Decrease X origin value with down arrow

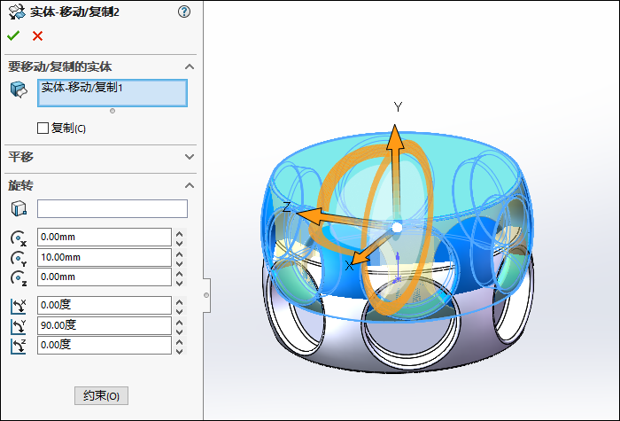click(180, 242)
